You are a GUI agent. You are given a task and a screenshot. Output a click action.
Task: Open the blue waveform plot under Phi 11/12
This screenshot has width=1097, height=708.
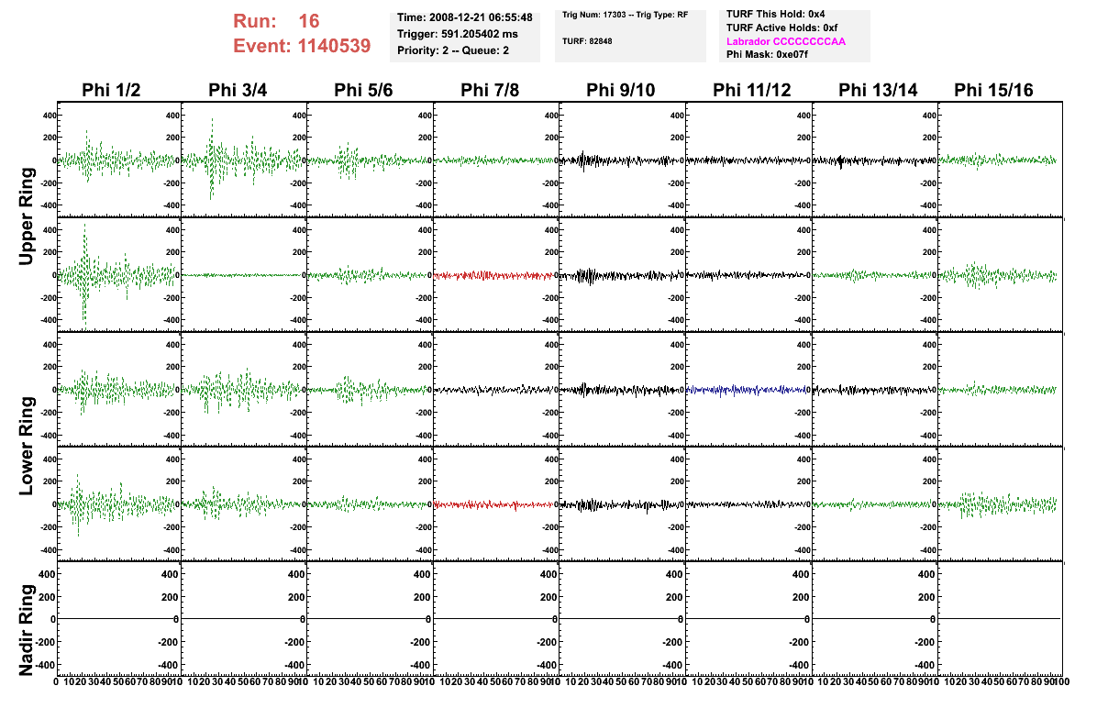(748, 389)
